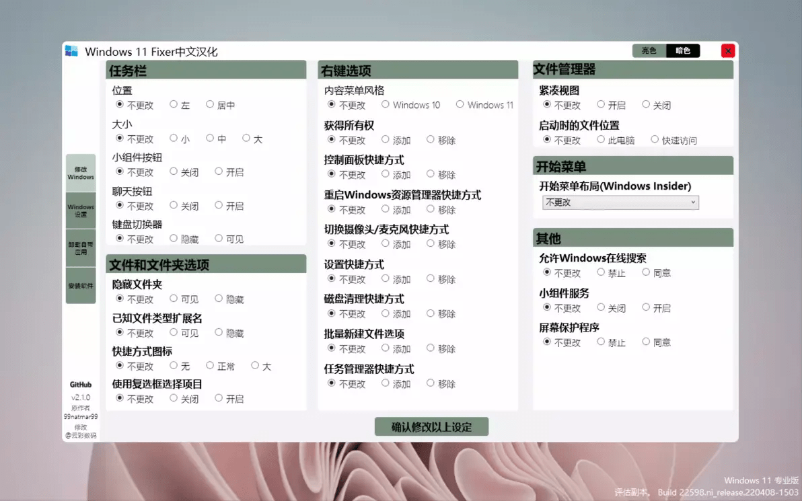Select Windows 10 context menu style
Image resolution: width=802 pixels, height=501 pixels.
pyautogui.click(x=384, y=105)
